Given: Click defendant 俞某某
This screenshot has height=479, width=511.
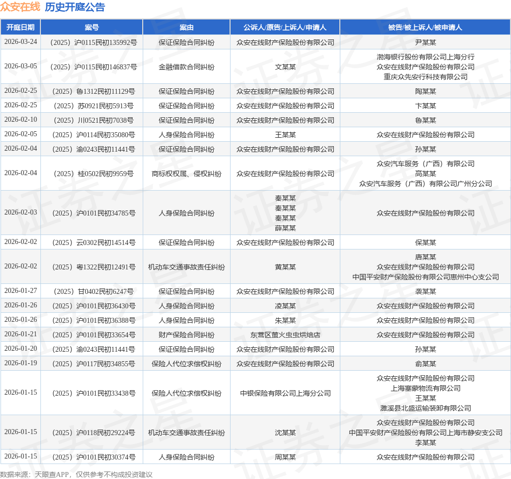Looking at the screenshot, I should 425,364.
